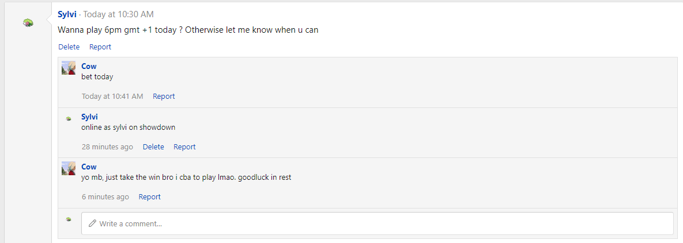Delete the main profile post
This screenshot has height=243, width=683.
(x=69, y=47)
